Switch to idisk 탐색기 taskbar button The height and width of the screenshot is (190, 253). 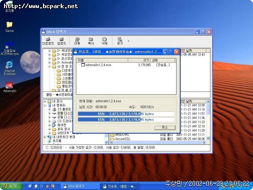[79, 186]
